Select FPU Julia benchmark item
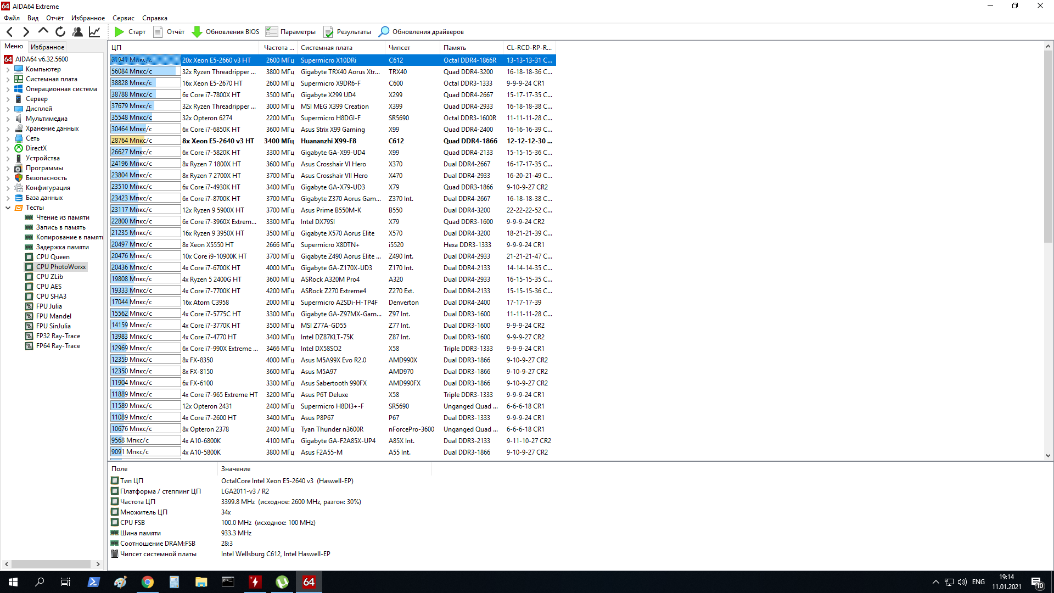The width and height of the screenshot is (1054, 593). tap(49, 306)
